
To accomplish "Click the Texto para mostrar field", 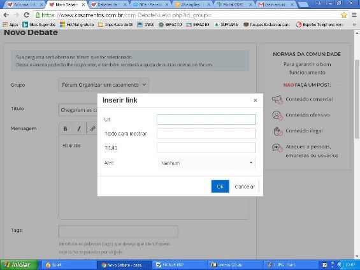I will 206,134.
